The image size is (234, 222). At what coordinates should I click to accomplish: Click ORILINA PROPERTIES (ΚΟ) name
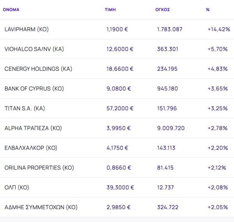tap(39, 167)
